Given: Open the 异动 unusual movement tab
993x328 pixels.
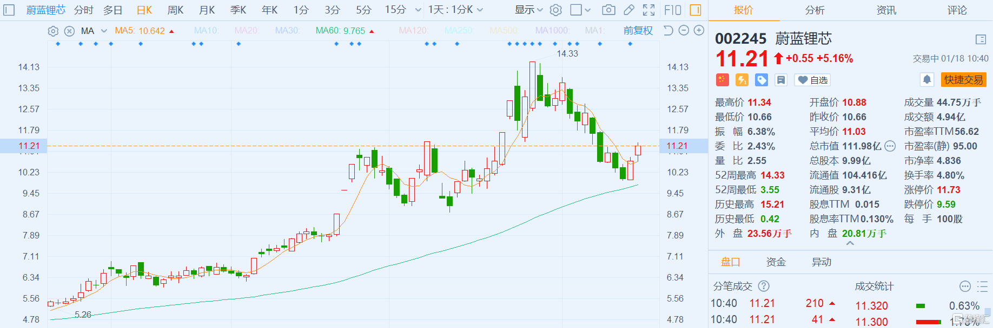Looking at the screenshot, I should tap(822, 262).
